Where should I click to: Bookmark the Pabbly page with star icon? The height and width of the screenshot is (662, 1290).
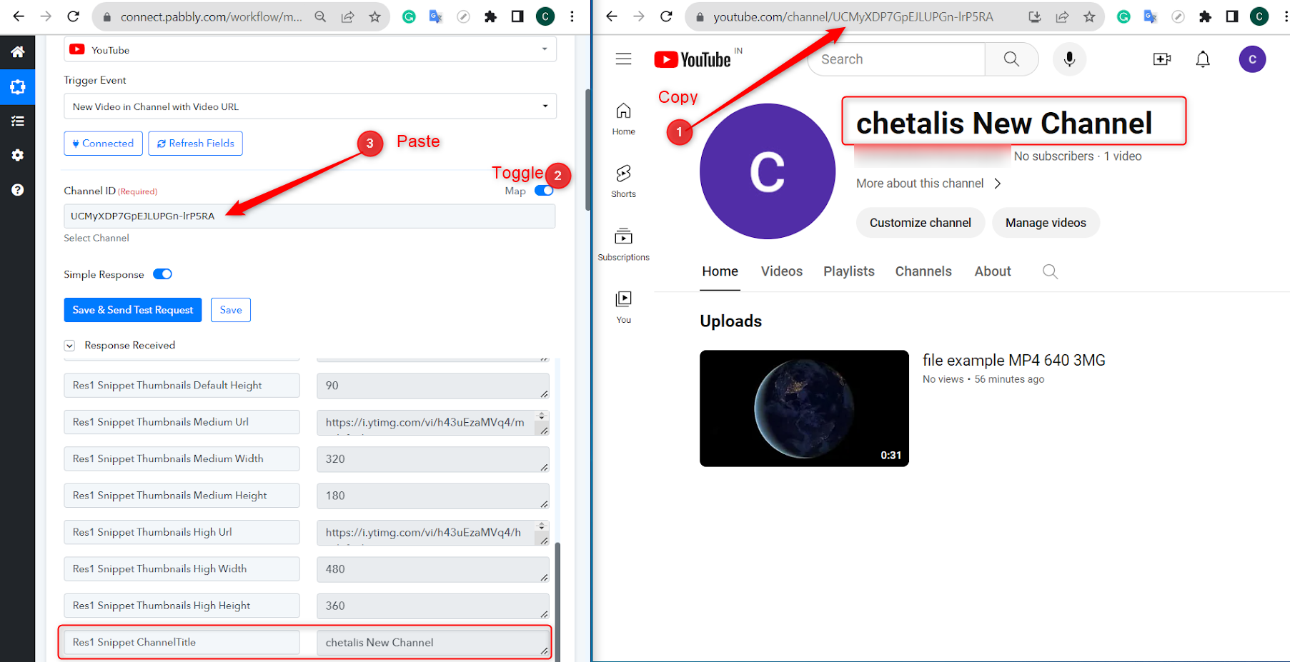[x=374, y=16]
